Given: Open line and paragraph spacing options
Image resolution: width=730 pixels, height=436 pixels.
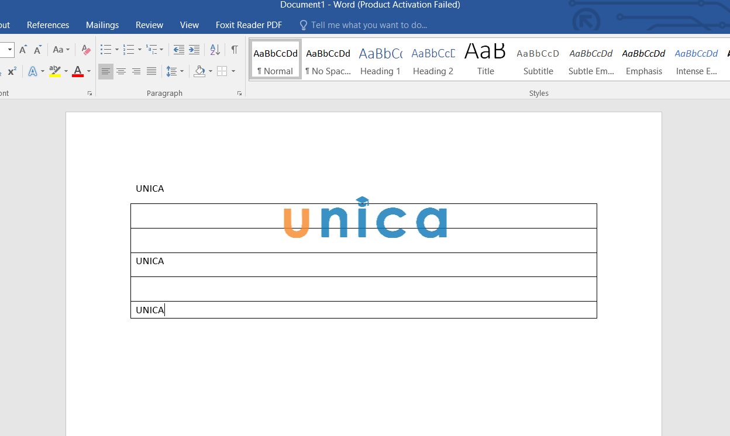Looking at the screenshot, I should [x=175, y=71].
